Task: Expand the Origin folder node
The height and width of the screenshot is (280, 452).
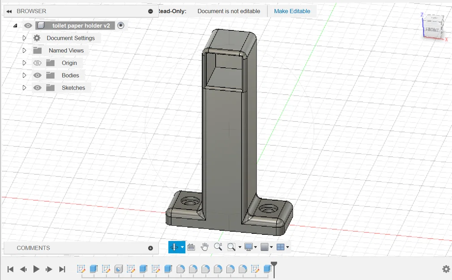Action: 25,63
